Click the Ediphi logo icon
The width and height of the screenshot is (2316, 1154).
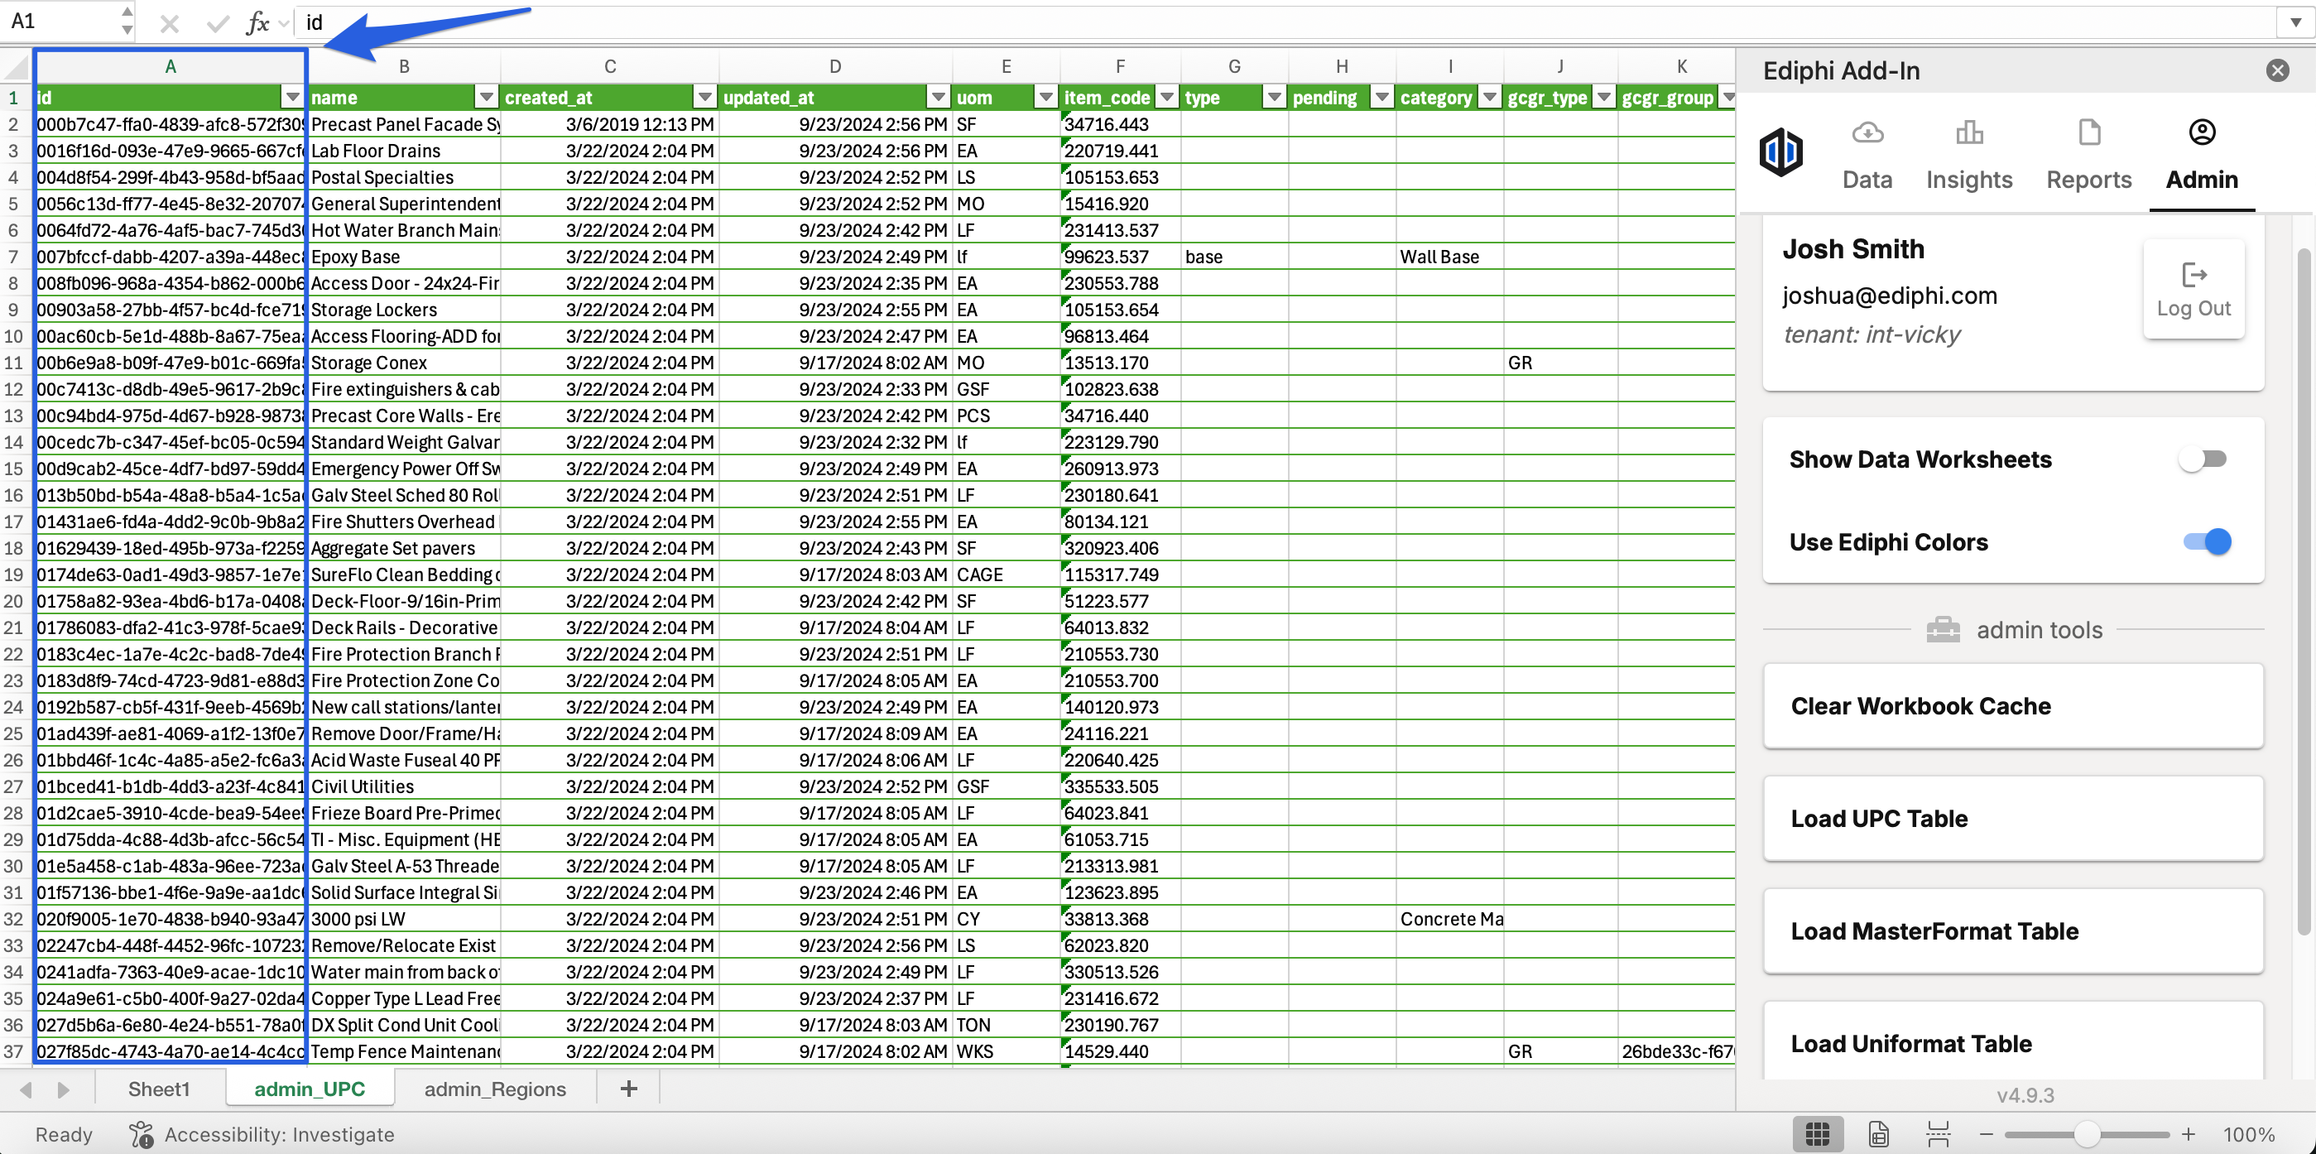pyautogui.click(x=1780, y=151)
